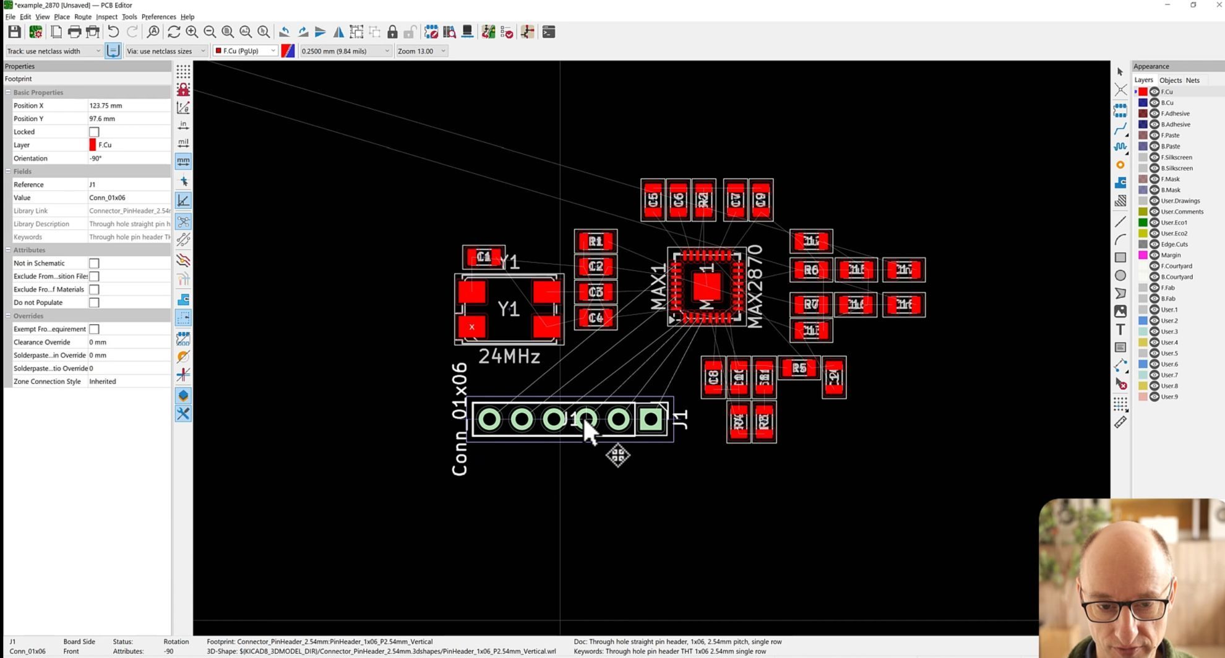This screenshot has height=658, width=1225.
Task: Collapse the Basic Properties section
Action: (x=9, y=92)
